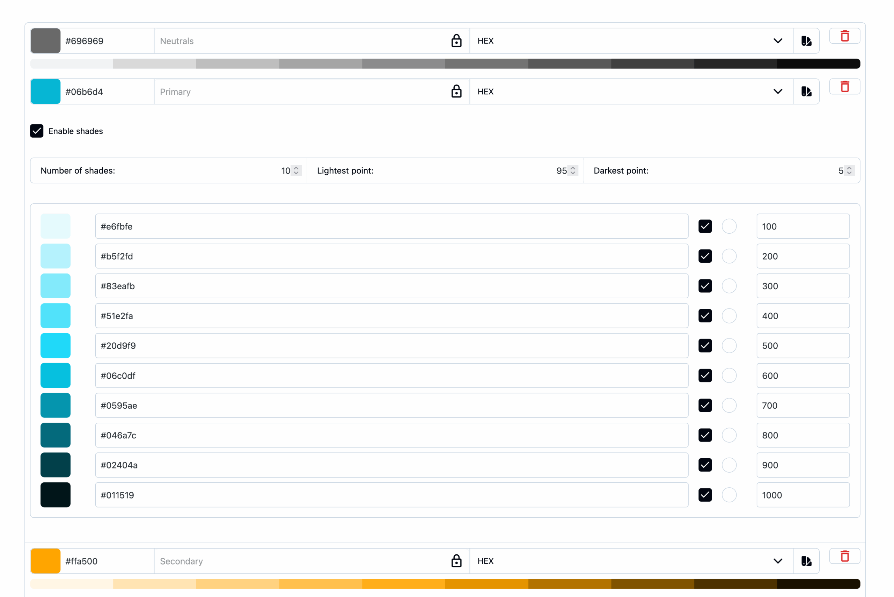Screen dimensions: 894x597
Task: Expand the HEX format dropdown for Primary
Action: point(778,92)
